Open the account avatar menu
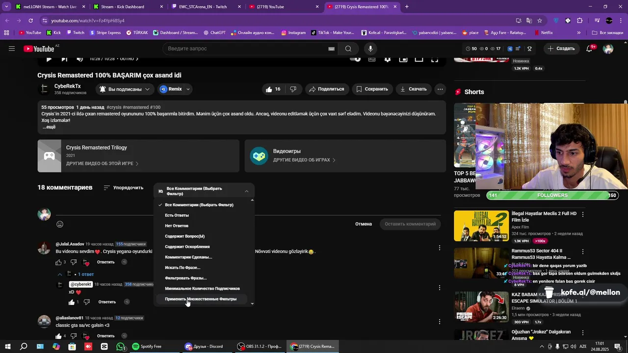This screenshot has width=628, height=353. point(608,49)
